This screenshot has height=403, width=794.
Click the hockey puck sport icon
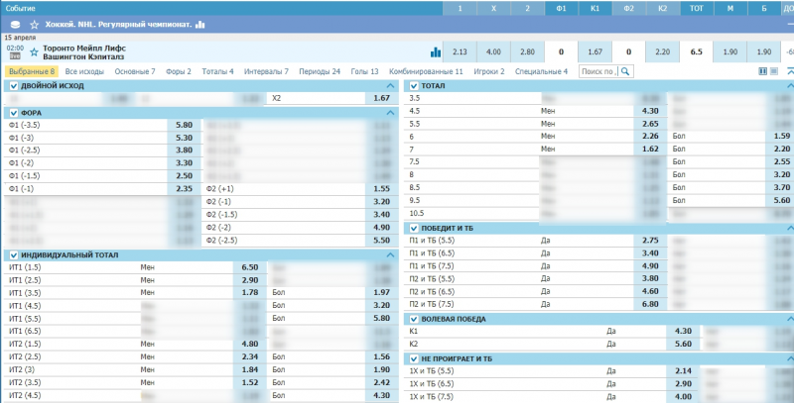[x=14, y=24]
